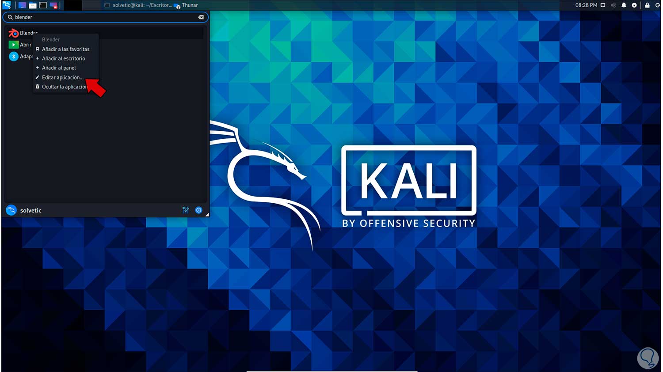Image resolution: width=663 pixels, height=372 pixels.
Task: Click the blue log out button in the menu
Action: [199, 210]
